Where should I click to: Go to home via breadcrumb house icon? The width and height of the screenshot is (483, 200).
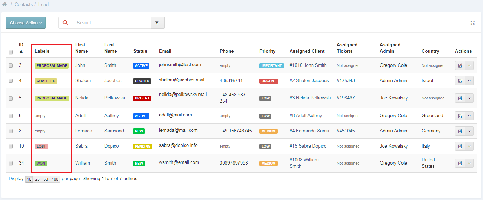click(x=5, y=5)
